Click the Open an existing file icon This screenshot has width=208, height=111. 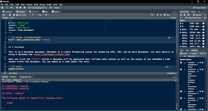pos(11,8)
